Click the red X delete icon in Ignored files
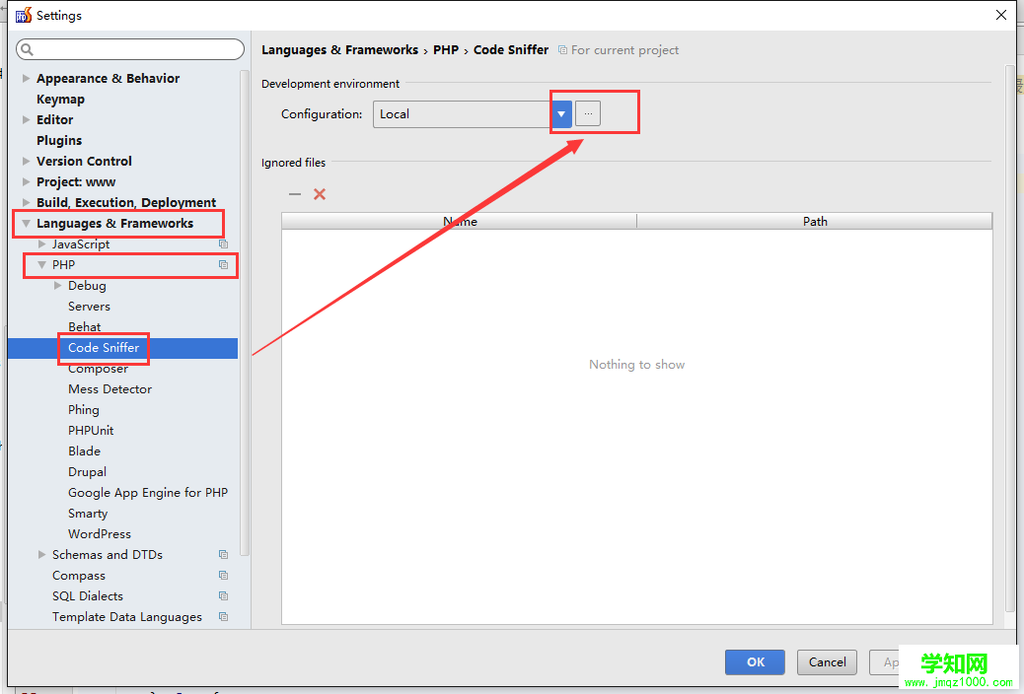1024x694 pixels. point(320,194)
